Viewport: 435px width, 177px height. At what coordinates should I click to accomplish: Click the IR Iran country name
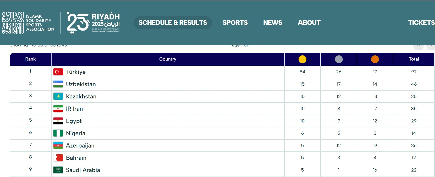tap(74, 109)
